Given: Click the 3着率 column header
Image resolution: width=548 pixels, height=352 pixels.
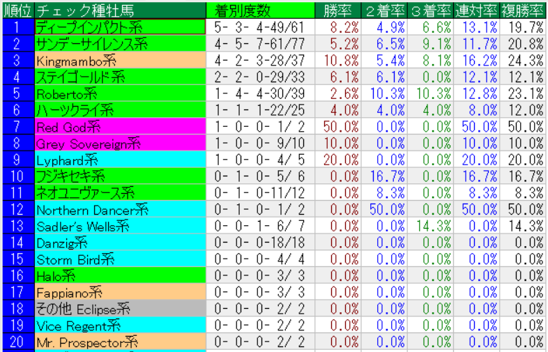Looking at the screenshot, I should [430, 10].
